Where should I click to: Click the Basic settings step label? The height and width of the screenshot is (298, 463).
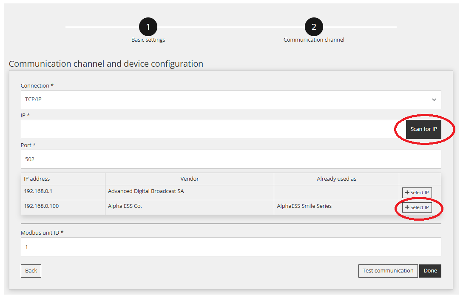click(148, 40)
